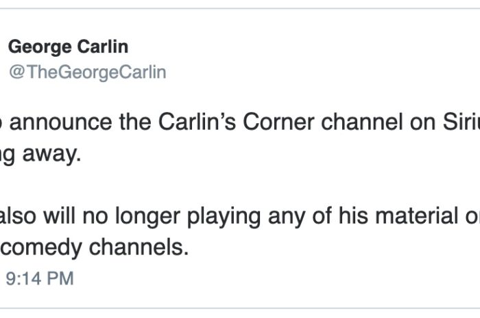Click the word "any" in the third line

pos(287,217)
